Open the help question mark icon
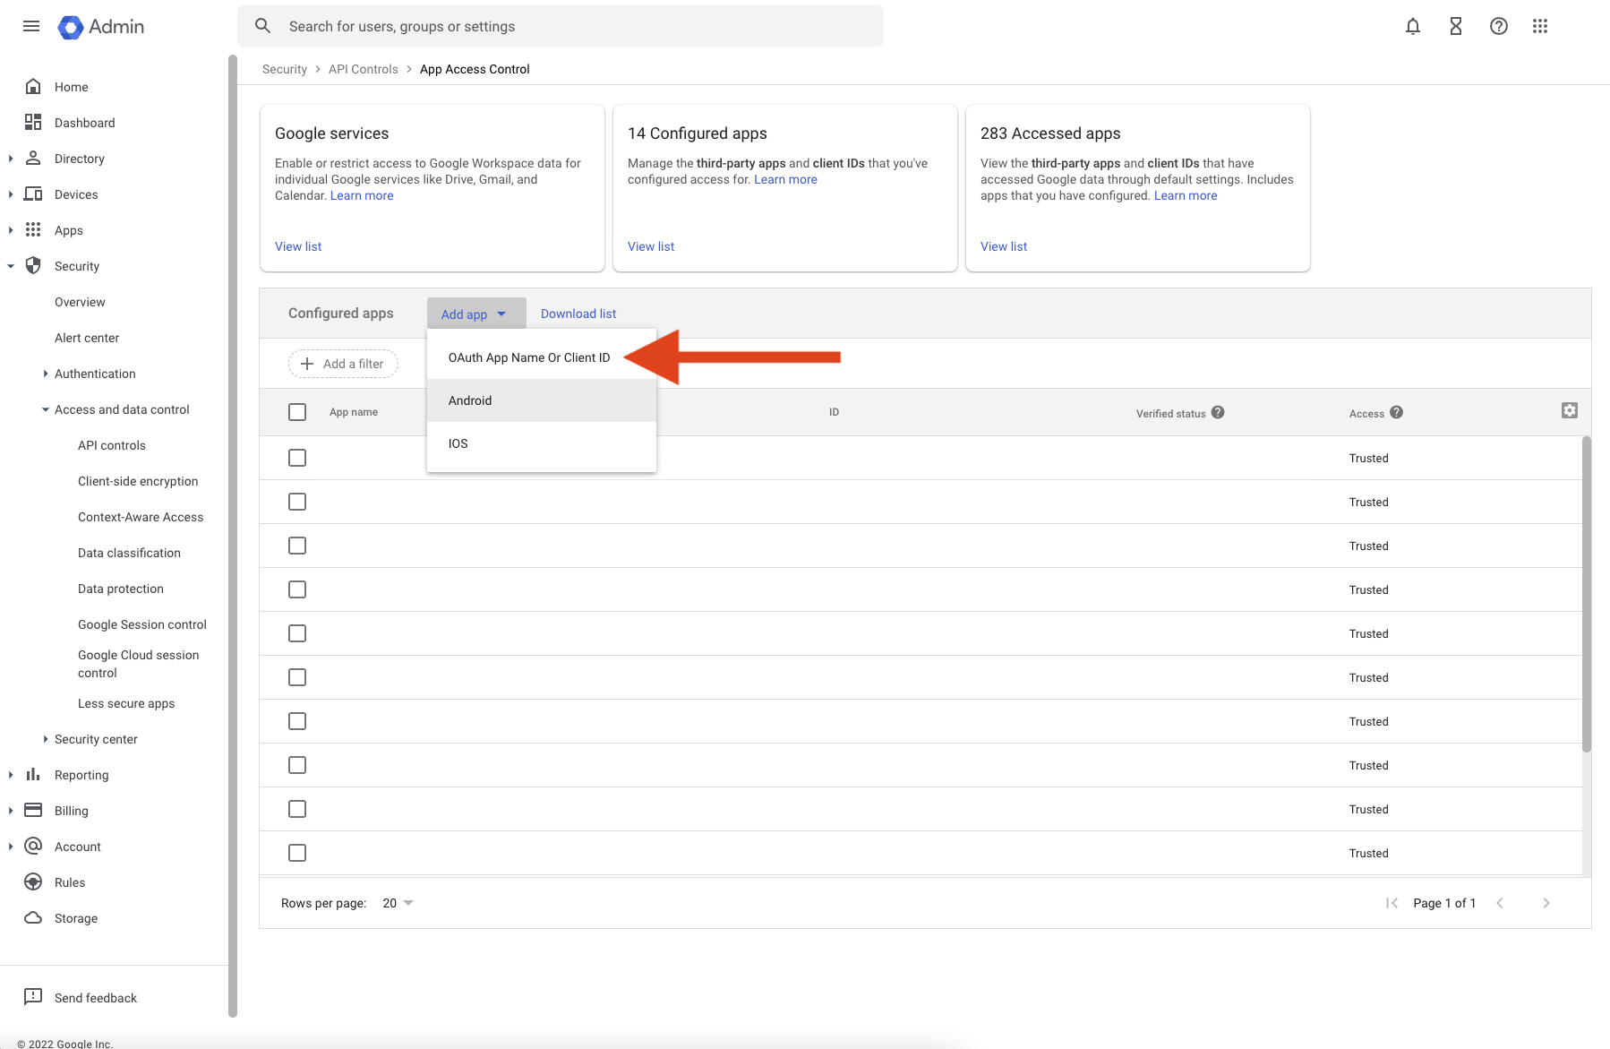This screenshot has width=1610, height=1049. [1498, 26]
